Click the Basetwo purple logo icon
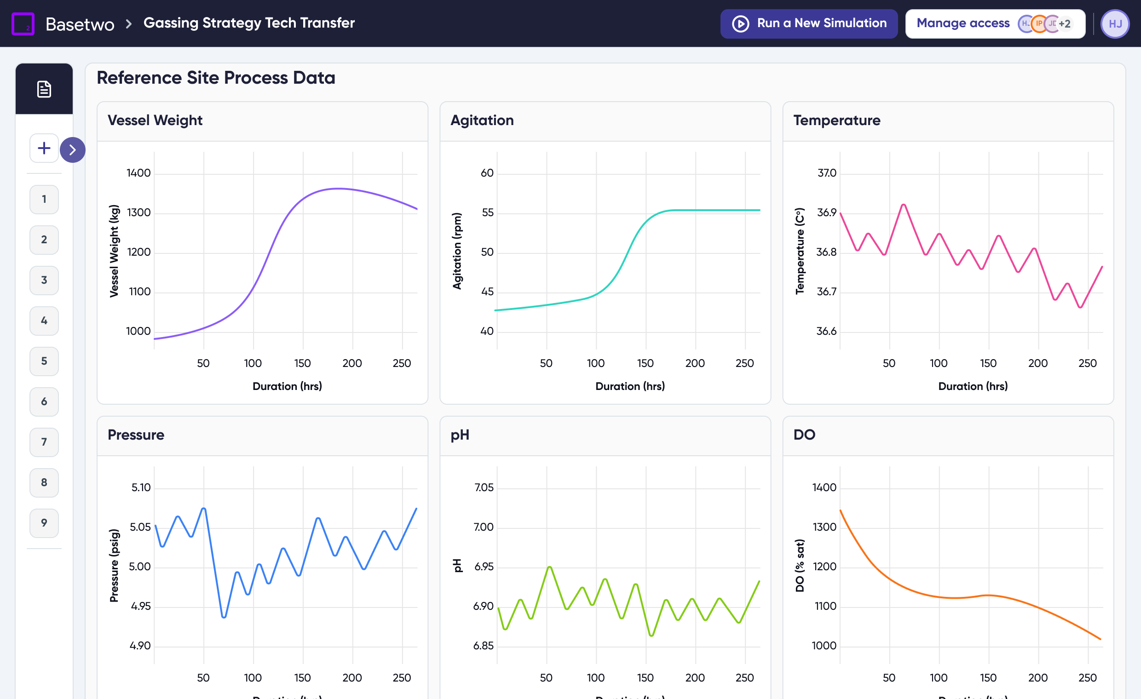1141x699 pixels. 23,23
